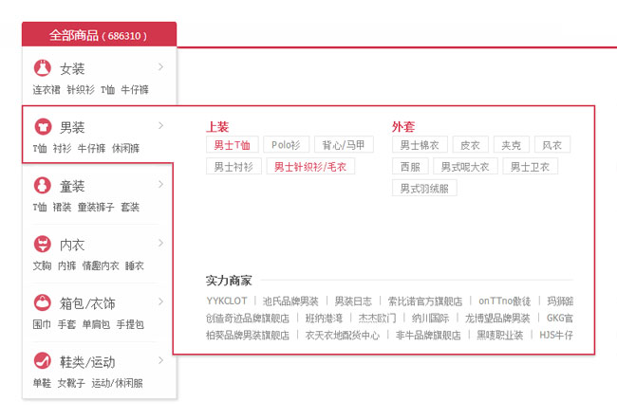
Task: Click the 男式羽绒服 tag
Action: (424, 188)
